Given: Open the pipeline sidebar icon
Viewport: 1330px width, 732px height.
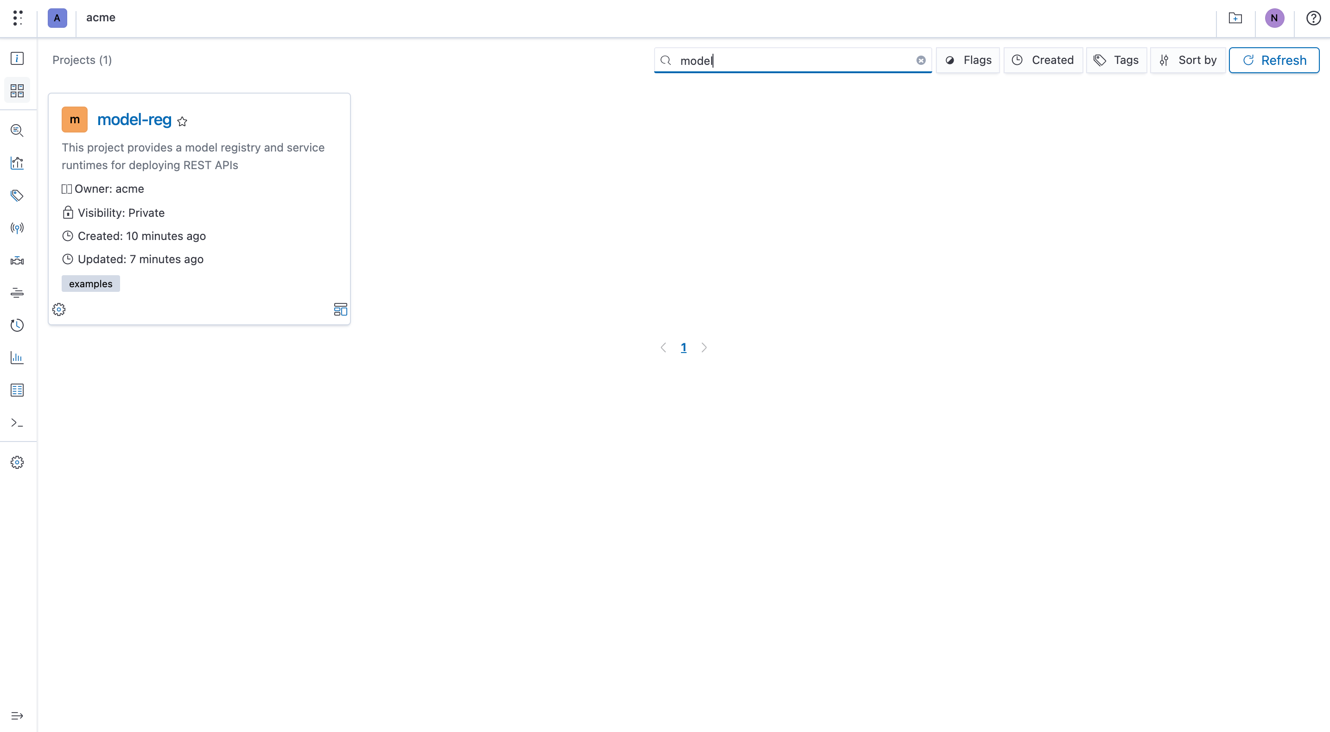Looking at the screenshot, I should 17,260.
